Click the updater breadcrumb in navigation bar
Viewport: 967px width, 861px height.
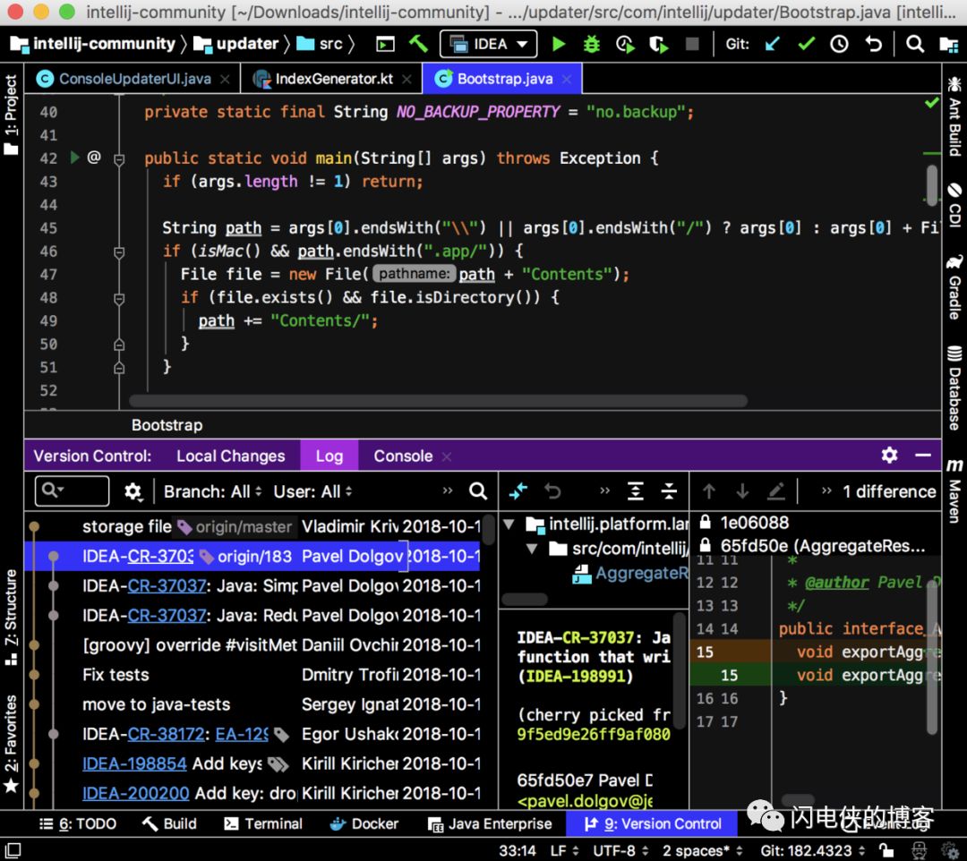coord(235,44)
